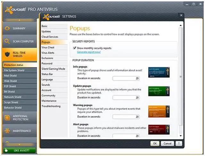Click the Cancel button

pos(167,143)
